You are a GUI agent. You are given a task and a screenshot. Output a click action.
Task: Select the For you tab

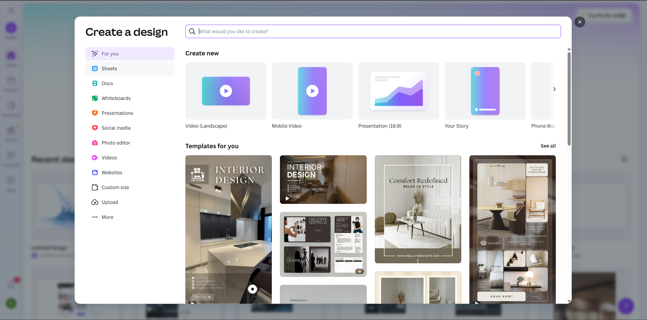109,53
